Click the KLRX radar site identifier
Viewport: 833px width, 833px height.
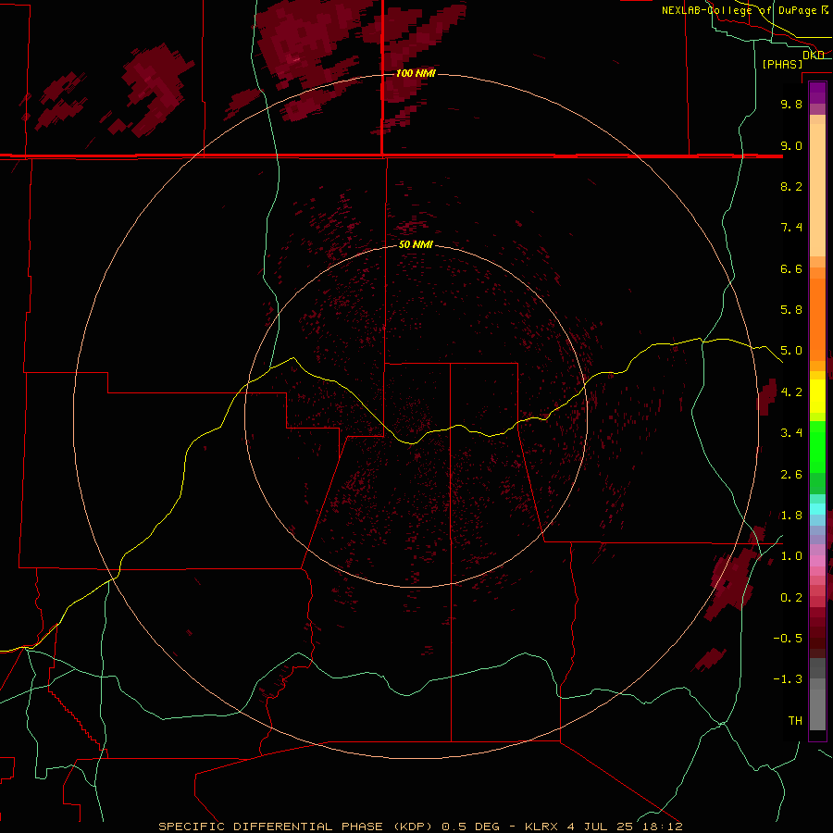point(541,827)
